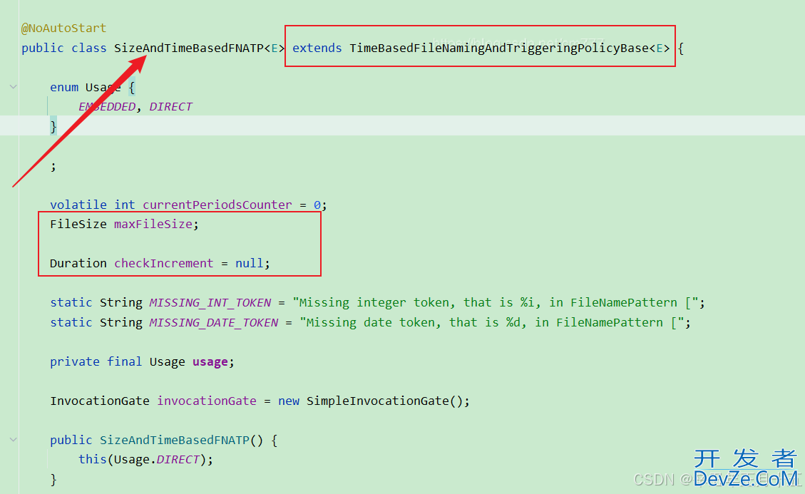Click the DIRECT enum constant in Usage

pos(170,107)
